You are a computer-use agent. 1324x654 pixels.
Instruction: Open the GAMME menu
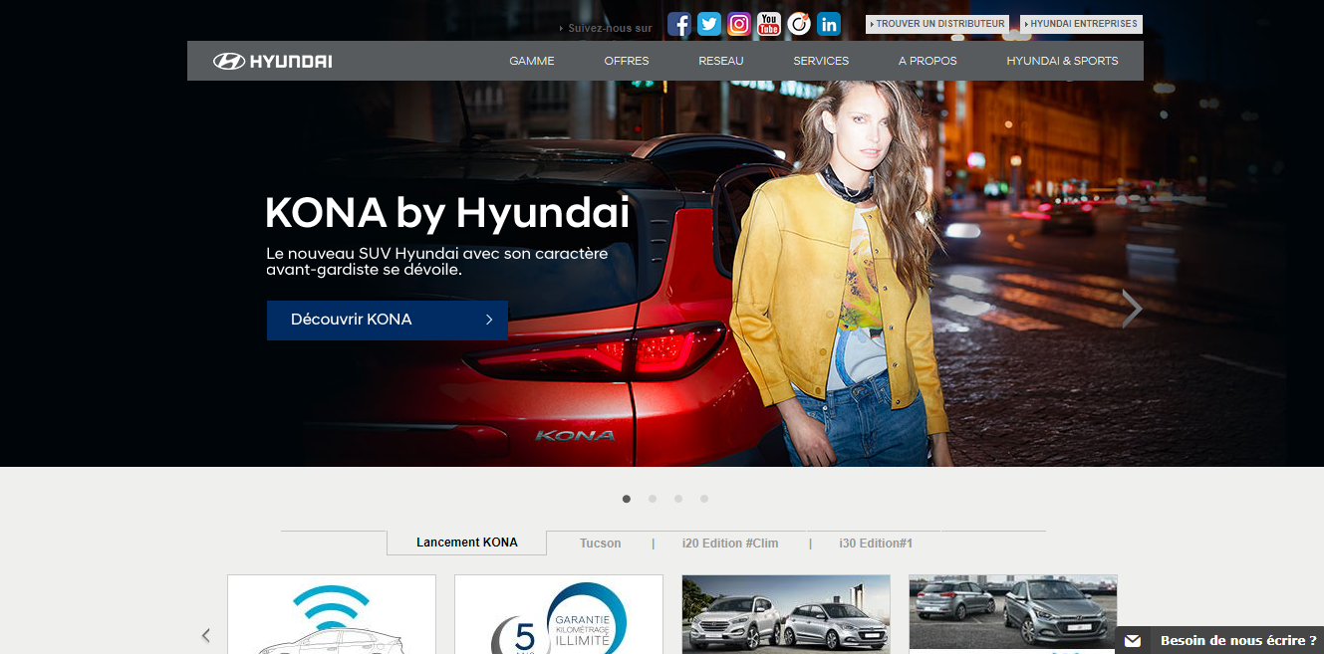(531, 61)
